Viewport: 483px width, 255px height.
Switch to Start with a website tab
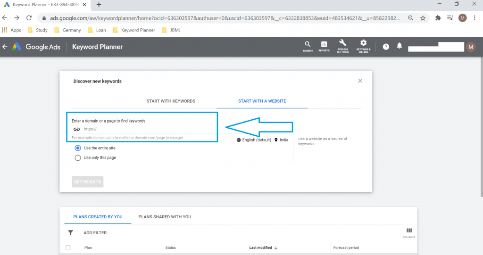pos(262,101)
